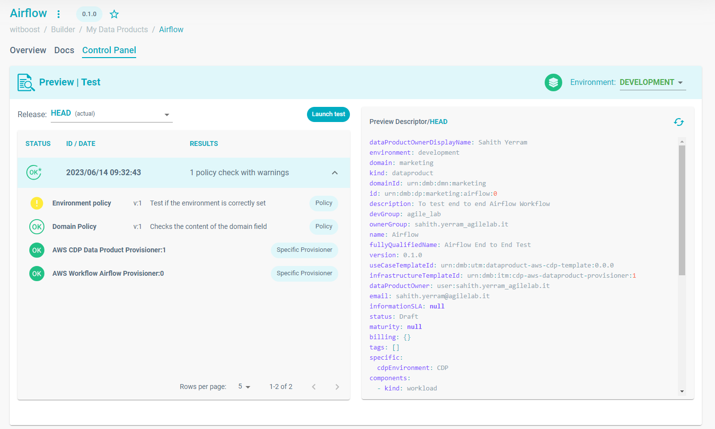
Task: Collapse the 2023/06/14 test result row
Action: tap(335, 173)
